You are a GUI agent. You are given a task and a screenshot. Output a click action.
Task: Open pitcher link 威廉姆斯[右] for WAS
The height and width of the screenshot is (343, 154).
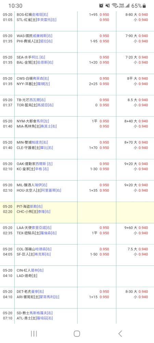tap(42, 36)
